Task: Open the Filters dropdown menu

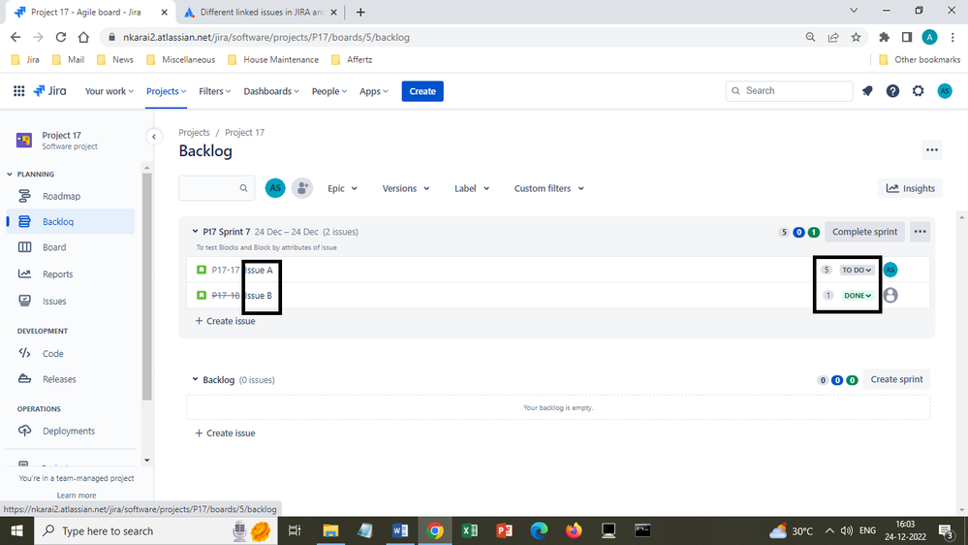Action: coord(214,91)
